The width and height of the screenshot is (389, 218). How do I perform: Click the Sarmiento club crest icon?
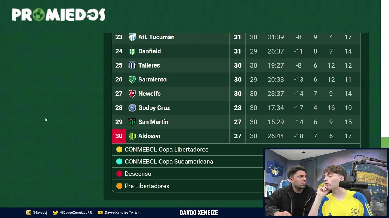click(x=132, y=80)
